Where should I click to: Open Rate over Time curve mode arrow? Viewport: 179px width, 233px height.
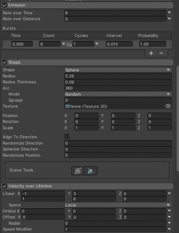click(169, 13)
